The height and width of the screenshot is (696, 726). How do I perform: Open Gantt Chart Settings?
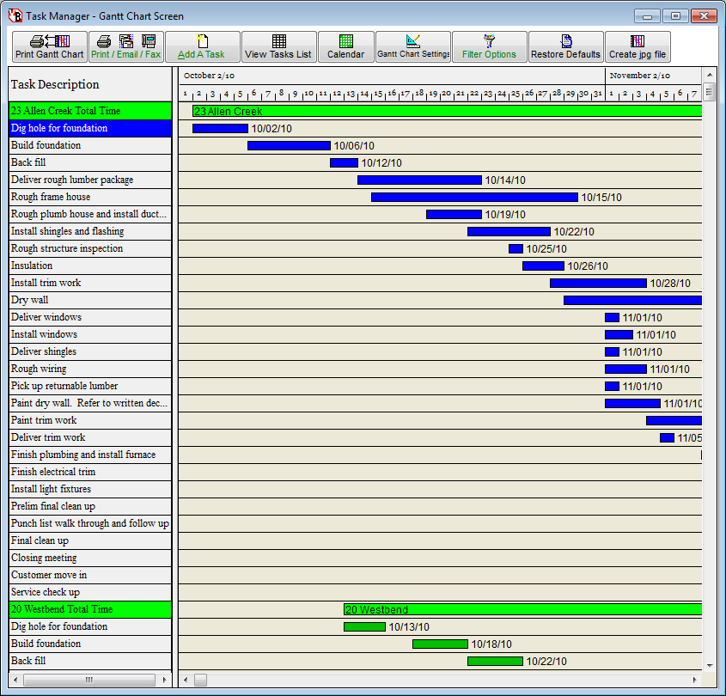[412, 47]
